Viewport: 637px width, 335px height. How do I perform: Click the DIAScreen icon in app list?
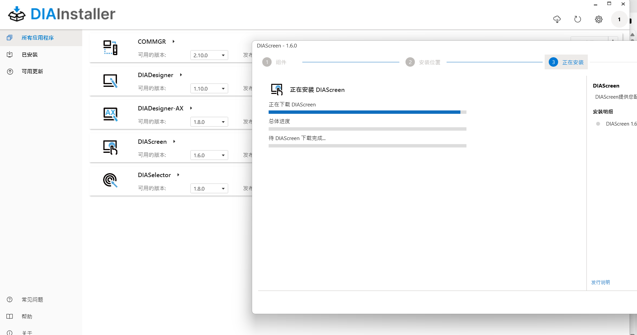[x=110, y=147]
